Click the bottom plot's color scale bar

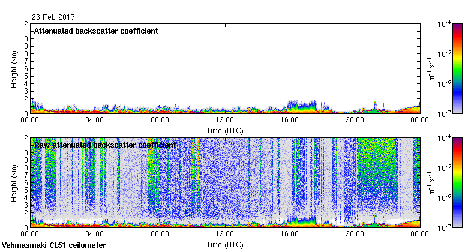(457, 182)
